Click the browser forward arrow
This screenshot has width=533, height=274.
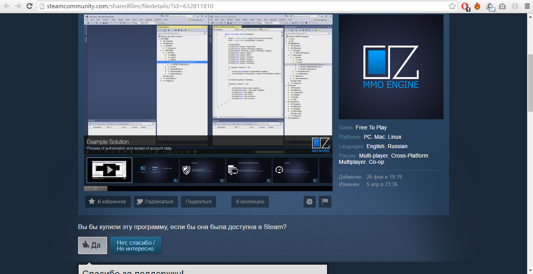[x=18, y=6]
